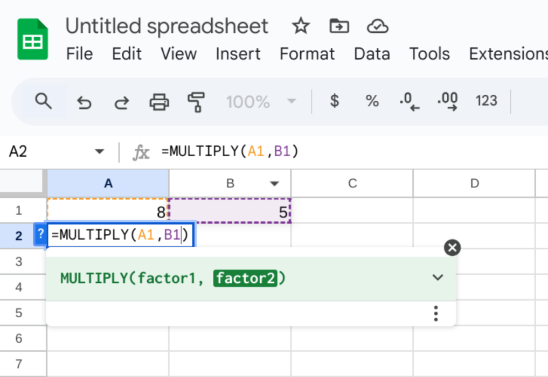Open the zoom level dropdown
This screenshot has height=377, width=548.
point(261,101)
